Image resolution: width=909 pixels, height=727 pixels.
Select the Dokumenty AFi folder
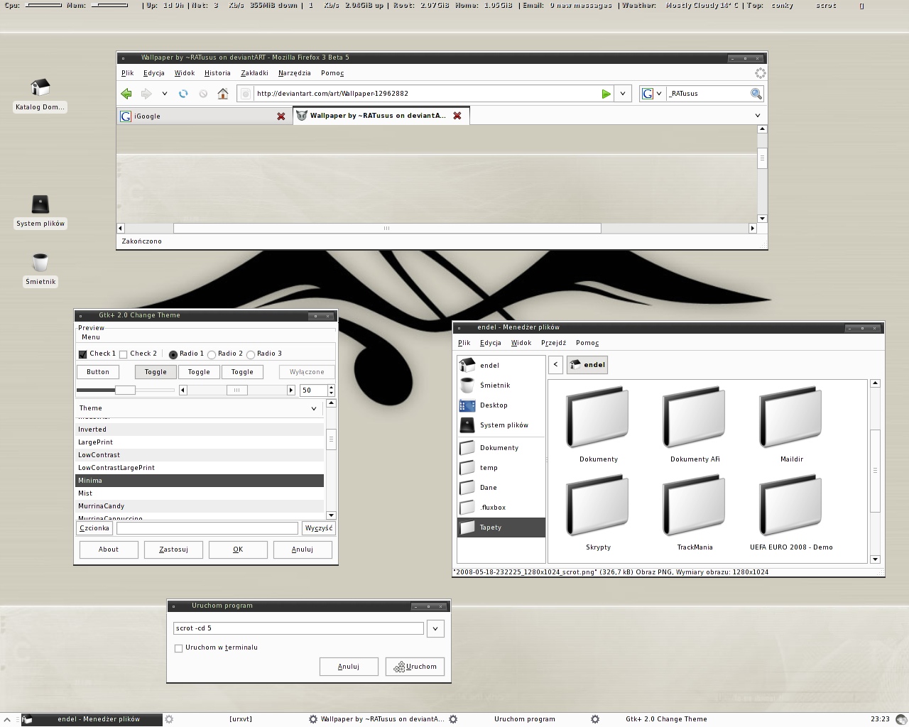point(695,425)
